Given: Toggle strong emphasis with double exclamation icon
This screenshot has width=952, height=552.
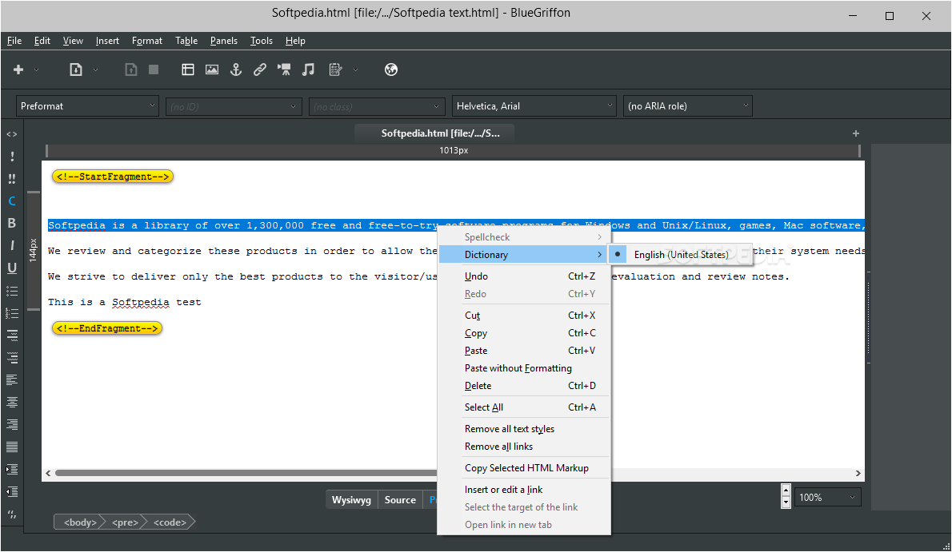Looking at the screenshot, I should pos(11,179).
